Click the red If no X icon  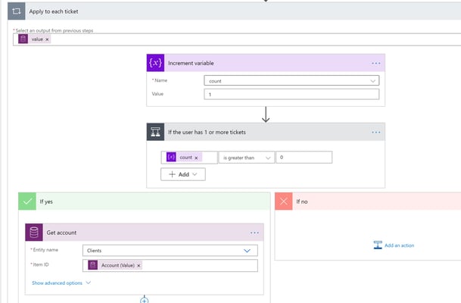[x=284, y=201]
